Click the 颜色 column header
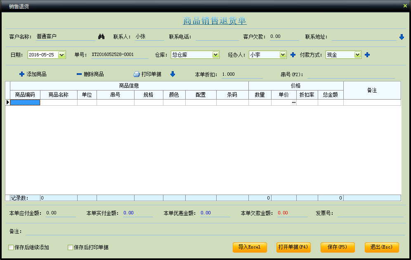Screen dimensions: 411x260 [174, 95]
